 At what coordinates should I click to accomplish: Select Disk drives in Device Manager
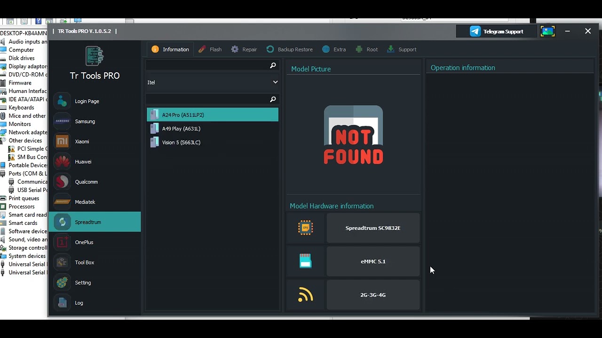[22, 58]
